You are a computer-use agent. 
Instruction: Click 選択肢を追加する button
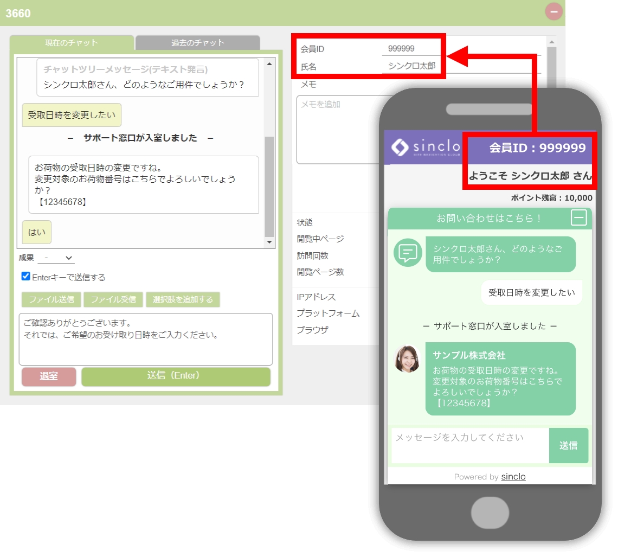click(183, 299)
